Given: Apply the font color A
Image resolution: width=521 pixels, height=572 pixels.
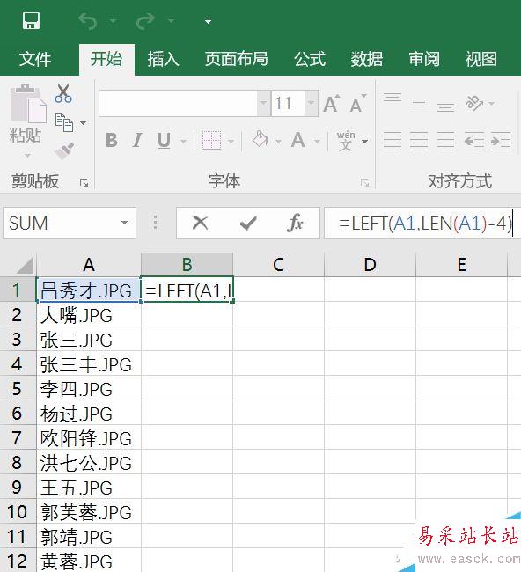Looking at the screenshot, I should (298, 140).
